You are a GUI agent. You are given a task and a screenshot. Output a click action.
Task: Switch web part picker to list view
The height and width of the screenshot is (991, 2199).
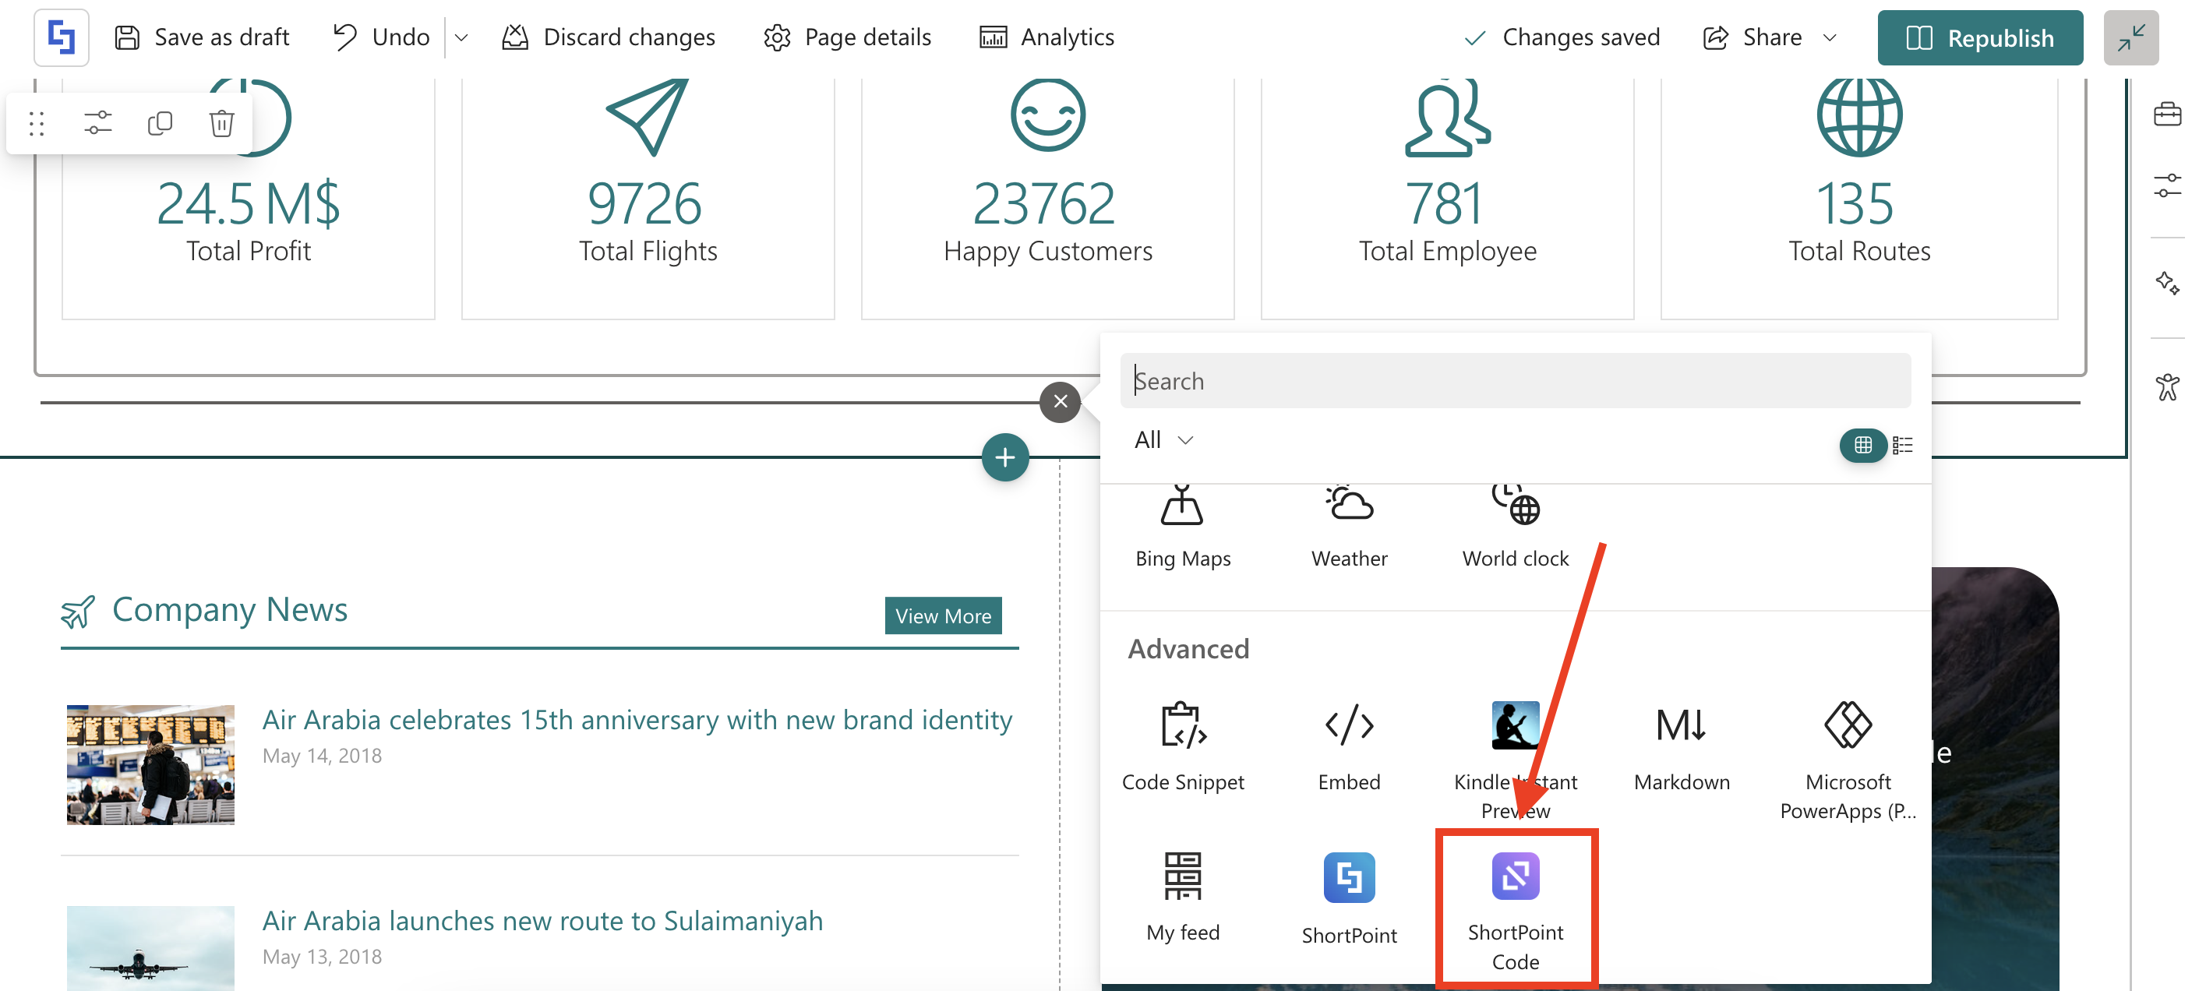point(1902,445)
